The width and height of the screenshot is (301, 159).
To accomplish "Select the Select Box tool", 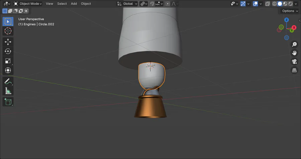I will point(8,21).
